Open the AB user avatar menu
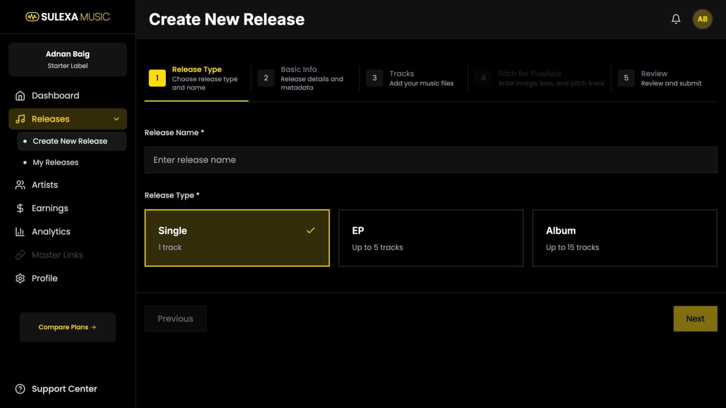Screen dimensions: 726x408 click(703, 19)
